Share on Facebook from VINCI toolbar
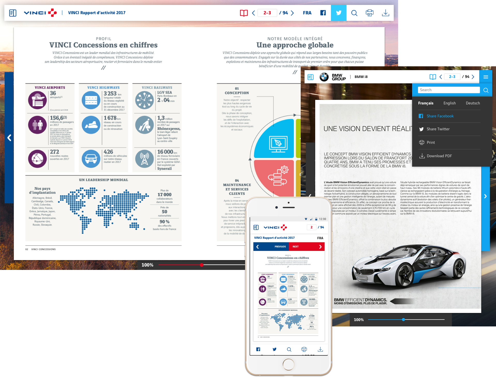 tap(323, 13)
